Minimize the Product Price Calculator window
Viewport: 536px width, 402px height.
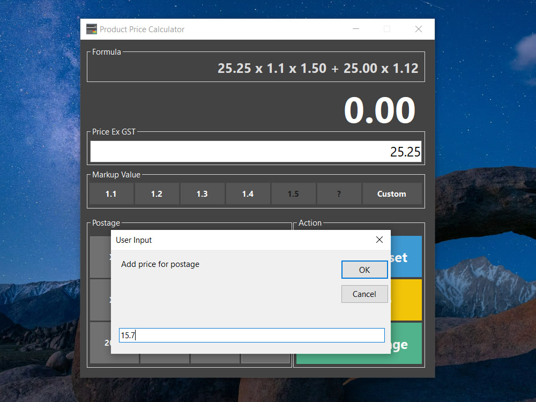click(x=356, y=29)
